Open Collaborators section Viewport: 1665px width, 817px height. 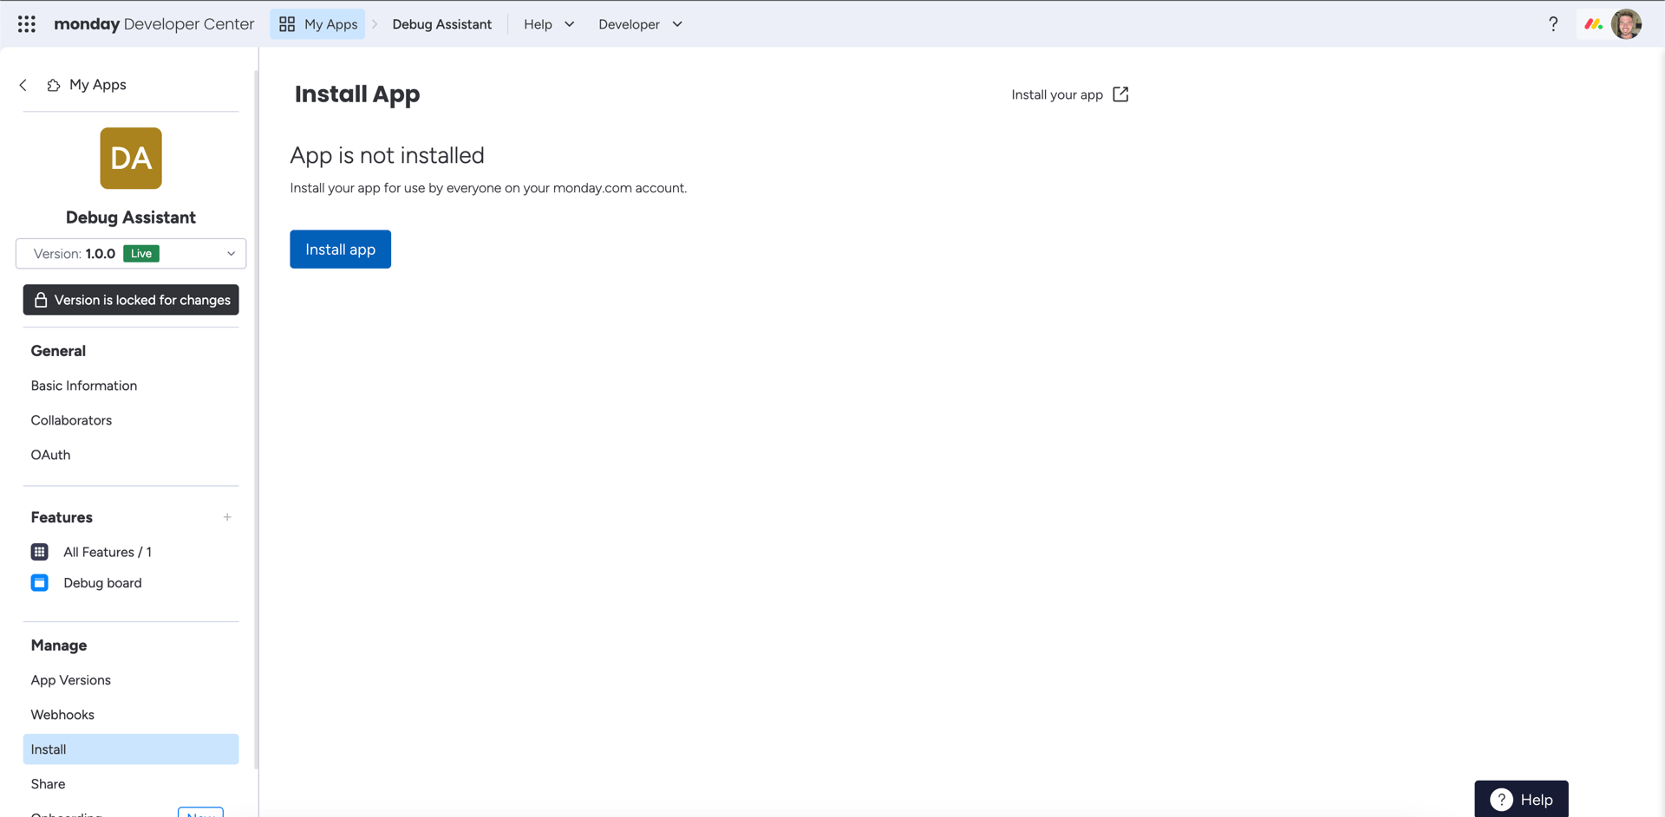click(71, 420)
